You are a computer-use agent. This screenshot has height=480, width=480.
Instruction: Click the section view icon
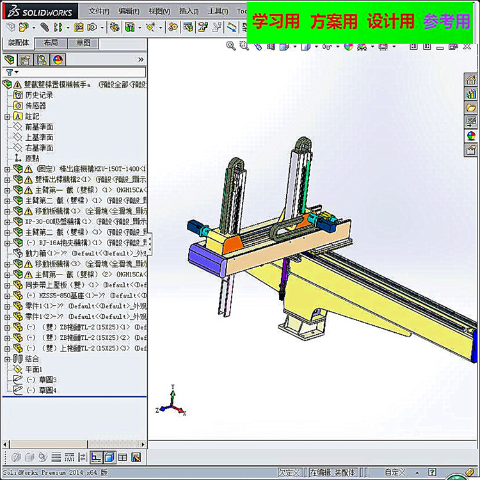pos(271,47)
